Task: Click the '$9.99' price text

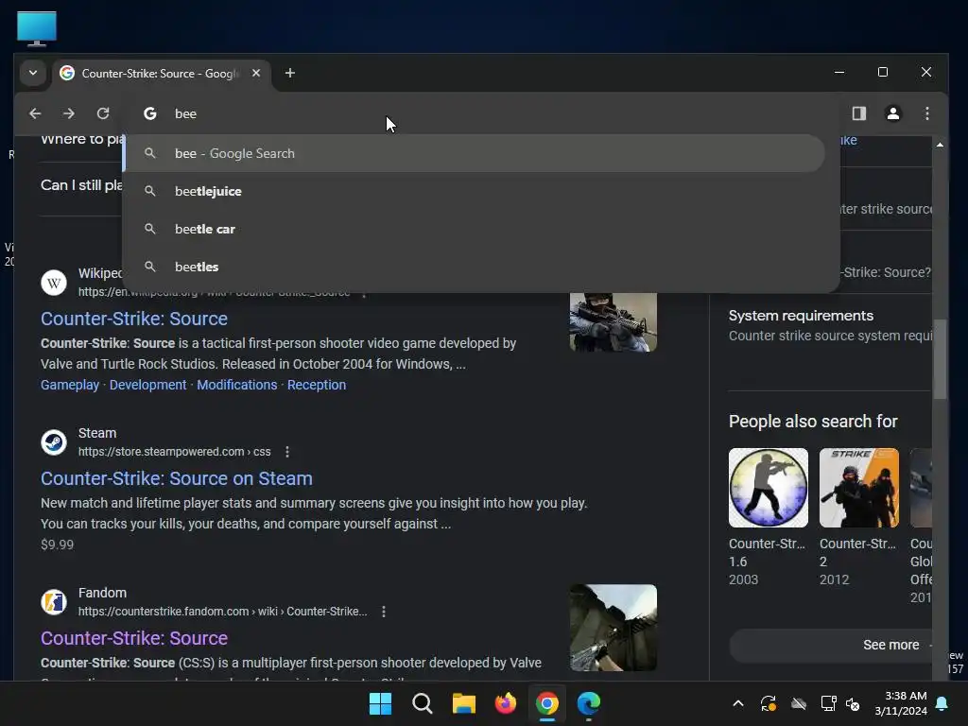Action: (x=57, y=544)
